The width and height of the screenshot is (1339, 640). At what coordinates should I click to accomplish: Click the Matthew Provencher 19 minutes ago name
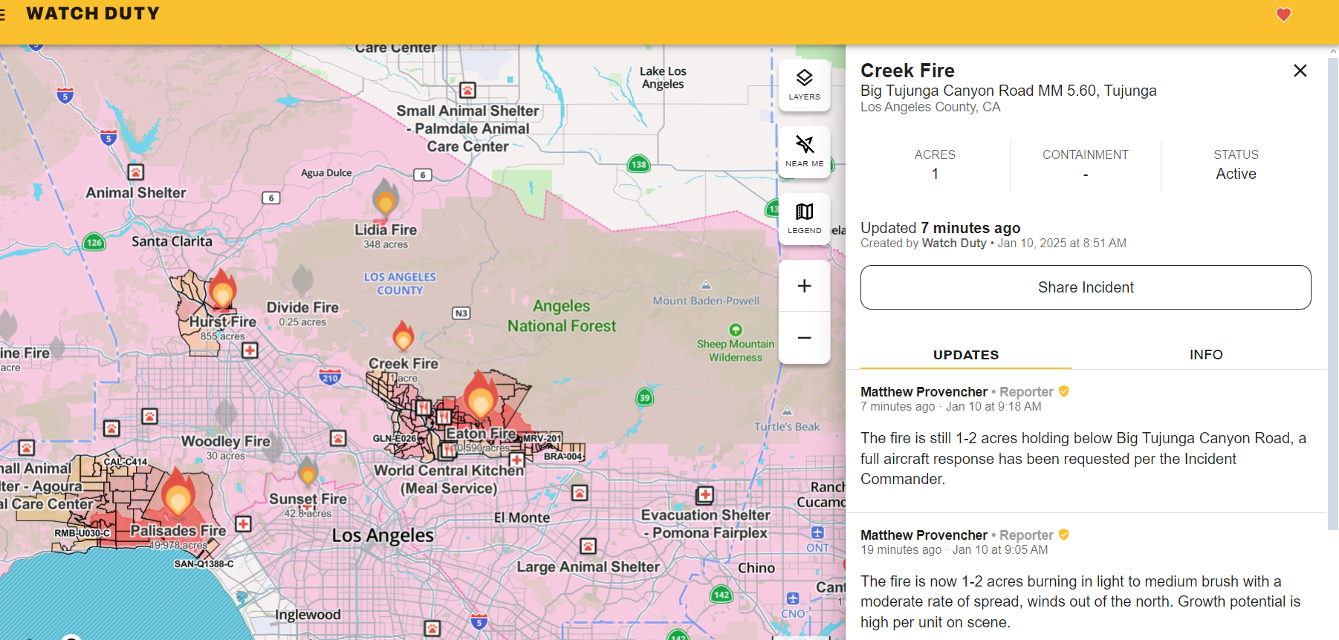coord(924,535)
